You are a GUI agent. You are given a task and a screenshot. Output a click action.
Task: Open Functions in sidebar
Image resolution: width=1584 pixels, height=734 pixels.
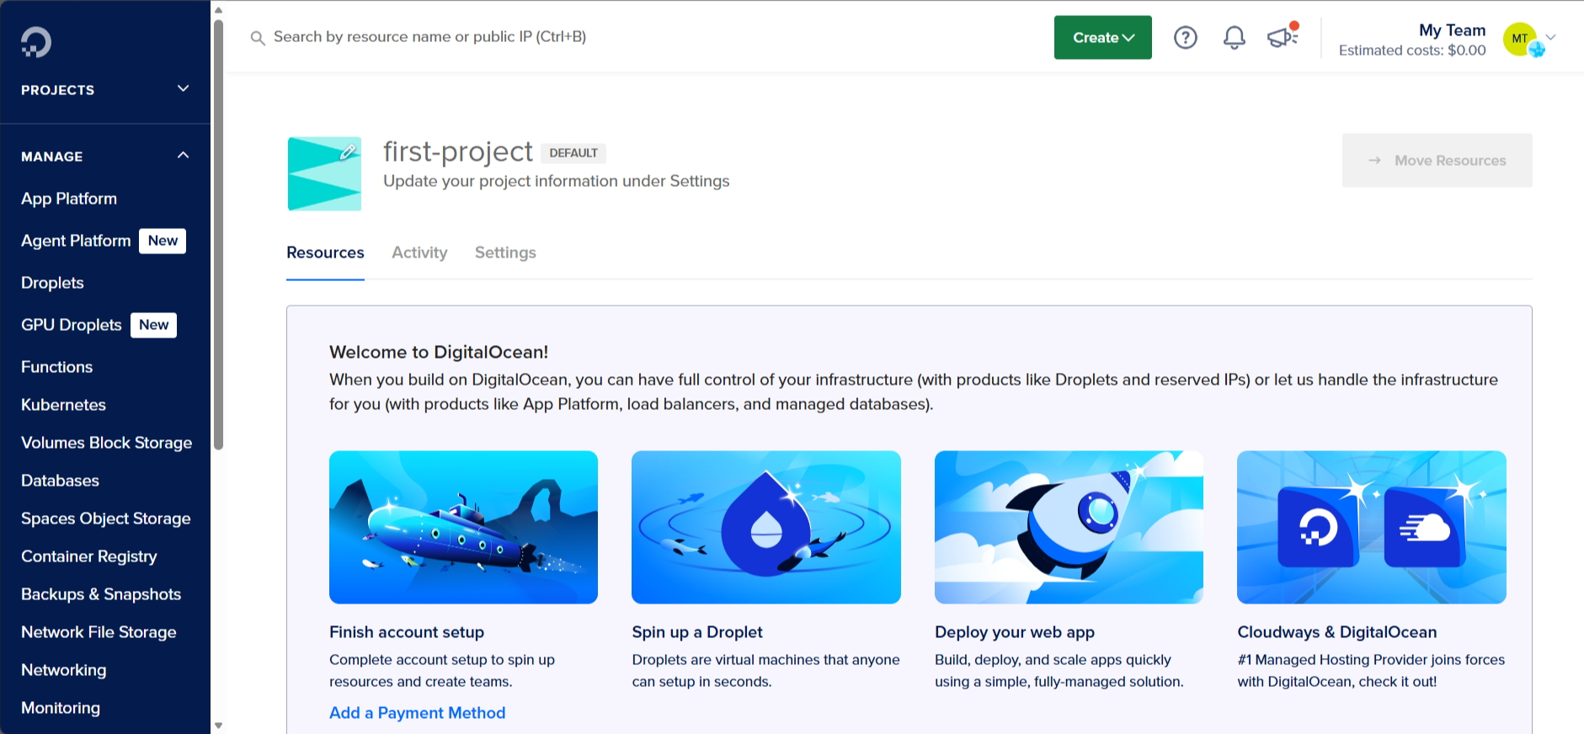(56, 367)
